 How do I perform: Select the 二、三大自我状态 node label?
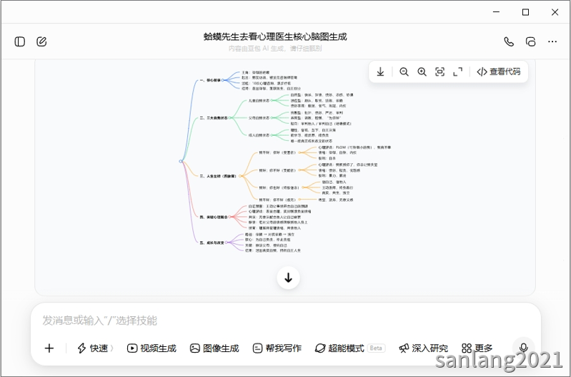[x=214, y=118]
